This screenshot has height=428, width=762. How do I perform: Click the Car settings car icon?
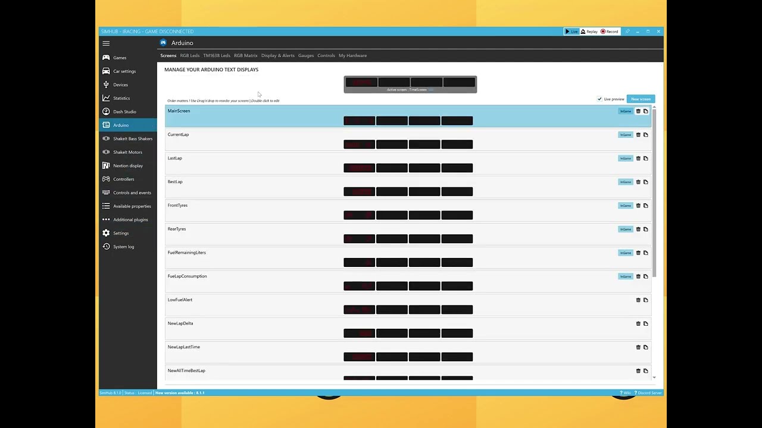pos(106,71)
